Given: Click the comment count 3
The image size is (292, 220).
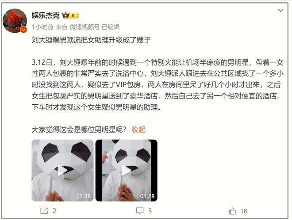Looking at the screenshot, I should coord(150,211).
